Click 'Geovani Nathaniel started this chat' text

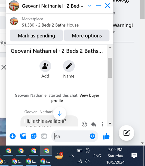coord(46,95)
